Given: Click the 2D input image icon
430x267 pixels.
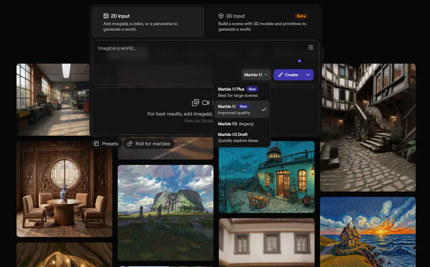Looking at the screenshot, I should click(x=106, y=16).
